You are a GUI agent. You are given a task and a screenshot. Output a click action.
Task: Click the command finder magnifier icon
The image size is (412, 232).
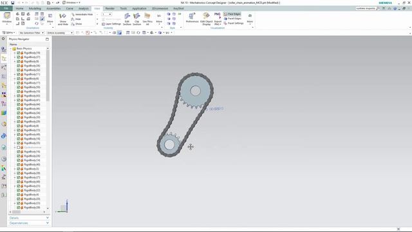click(x=378, y=8)
